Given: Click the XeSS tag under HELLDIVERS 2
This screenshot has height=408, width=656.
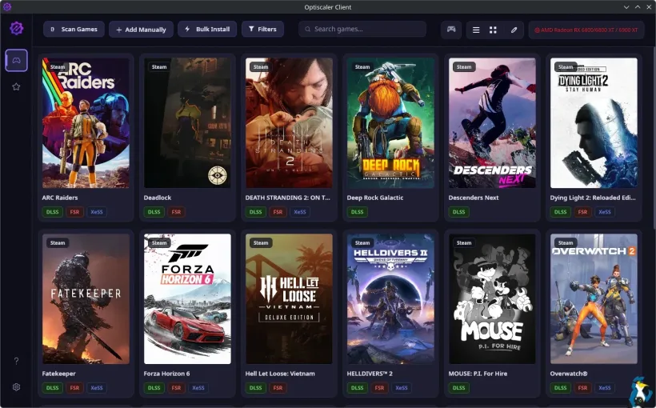Looking at the screenshot, I should pyautogui.click(x=402, y=388).
